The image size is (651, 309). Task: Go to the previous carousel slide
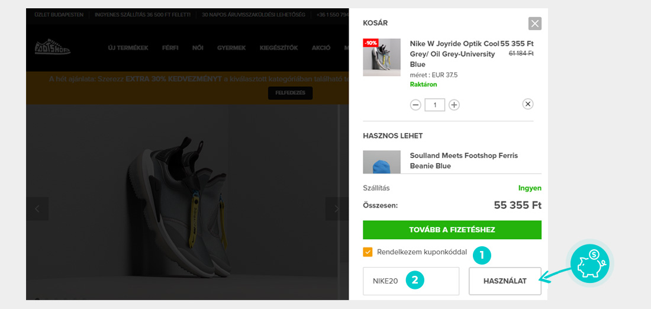point(37,208)
